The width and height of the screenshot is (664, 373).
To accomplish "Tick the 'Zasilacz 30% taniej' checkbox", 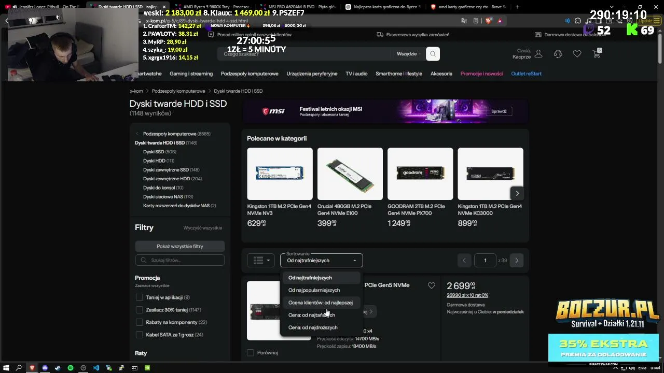I will (x=139, y=310).
